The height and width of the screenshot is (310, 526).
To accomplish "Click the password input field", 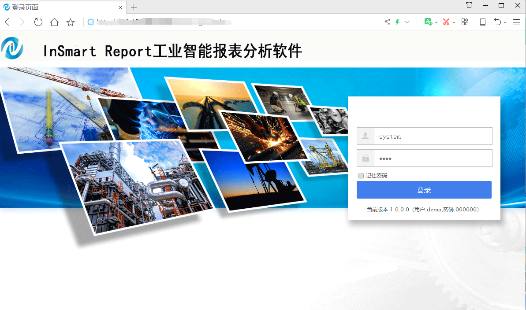I will click(433, 158).
